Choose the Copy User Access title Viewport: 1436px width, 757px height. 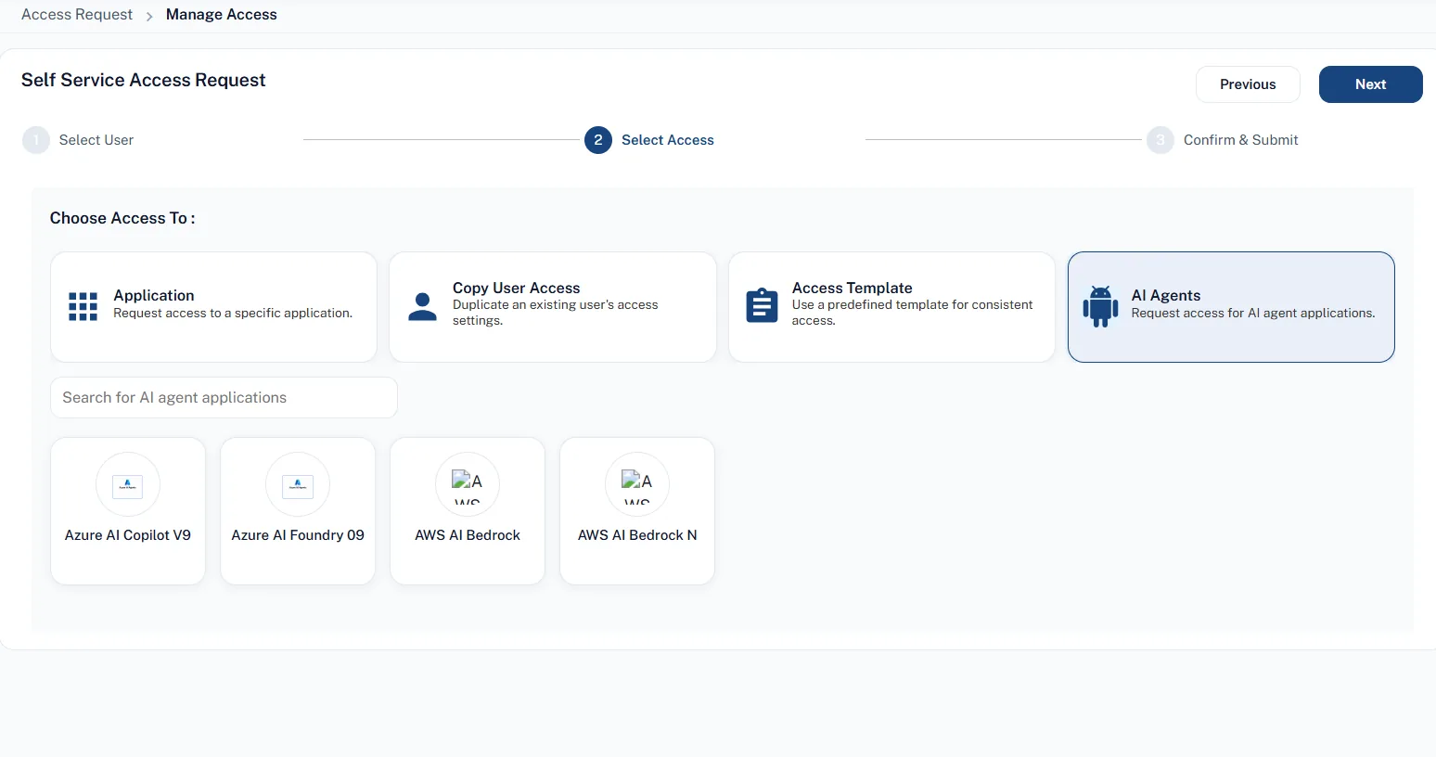click(x=517, y=288)
